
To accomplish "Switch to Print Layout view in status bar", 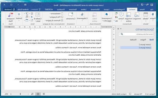I will (38, 94).
